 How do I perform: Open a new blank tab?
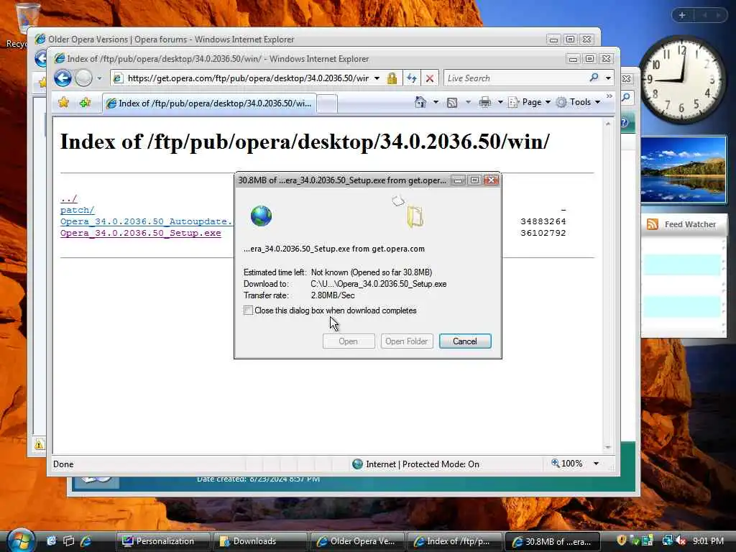click(x=327, y=103)
